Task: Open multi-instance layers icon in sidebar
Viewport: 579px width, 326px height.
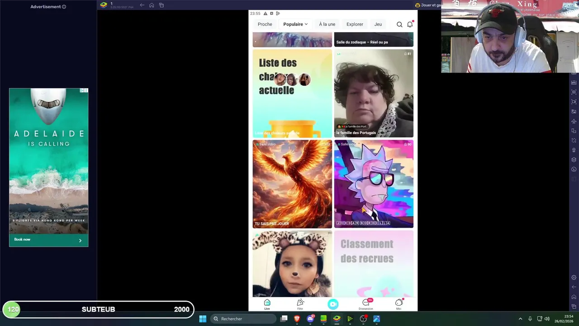Action: point(574,160)
